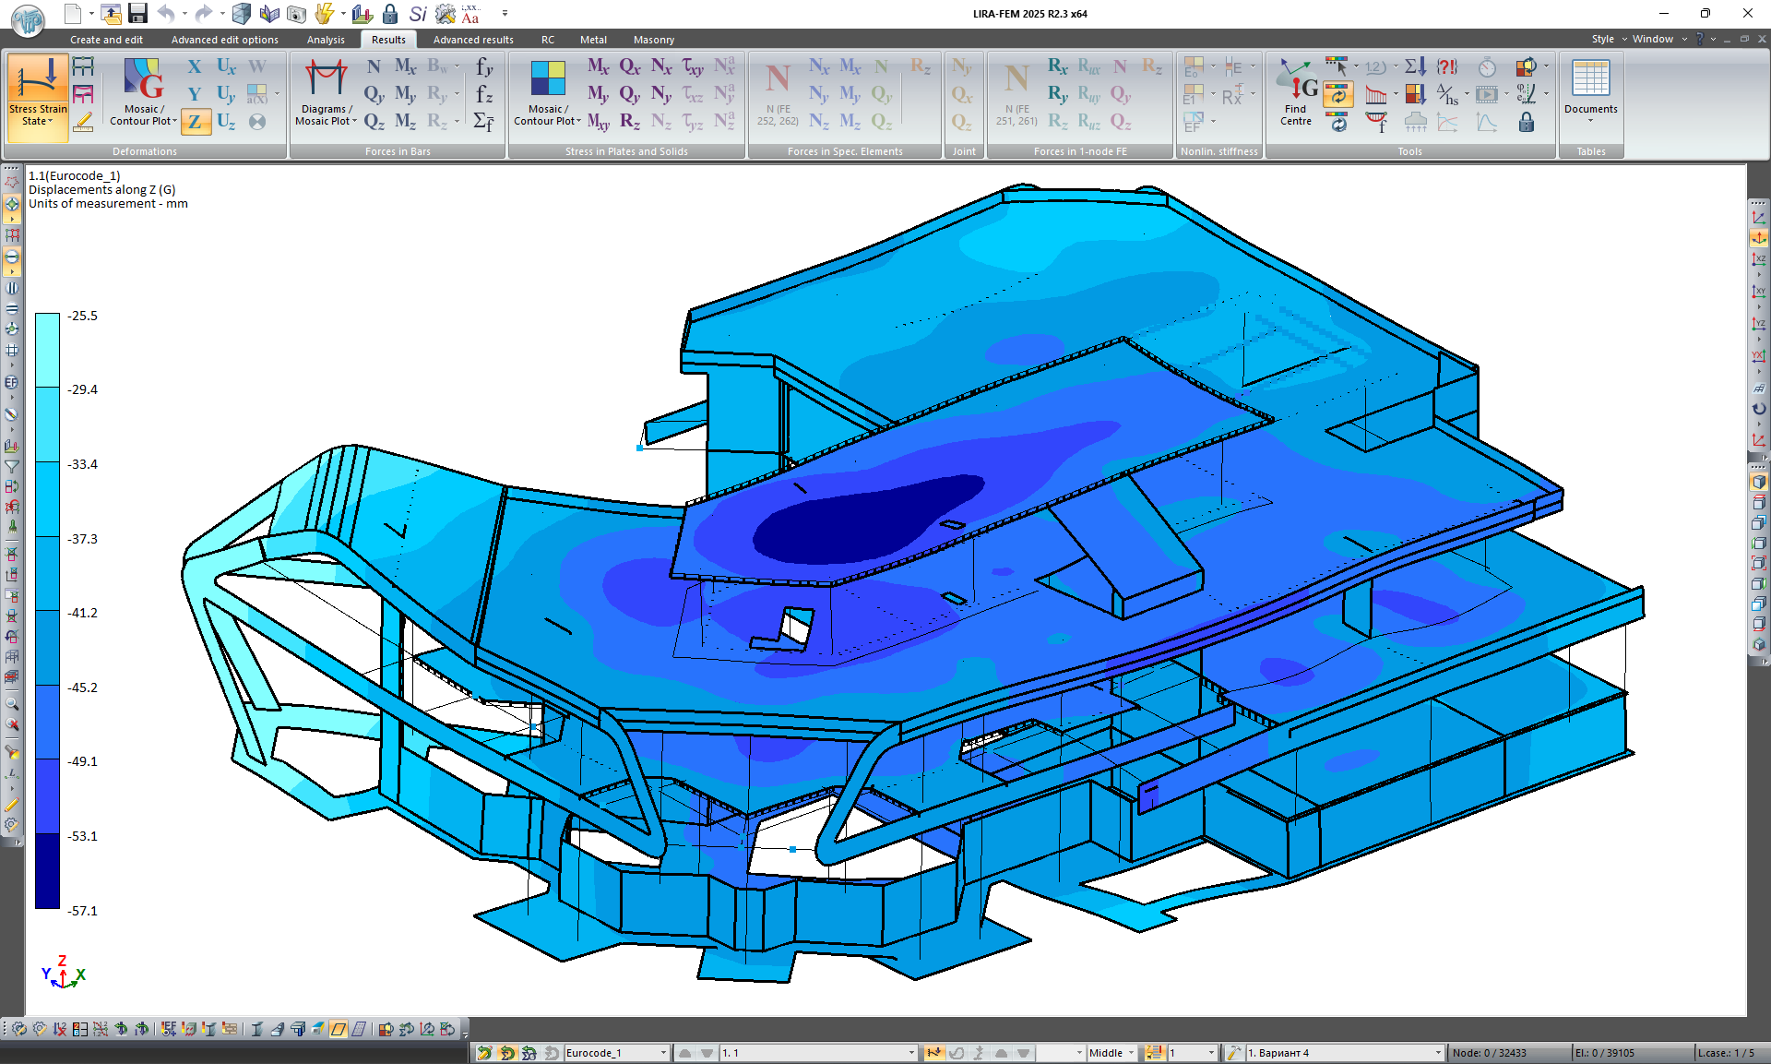Select the Uz rotation icon
The image size is (1771, 1064).
coord(226,122)
